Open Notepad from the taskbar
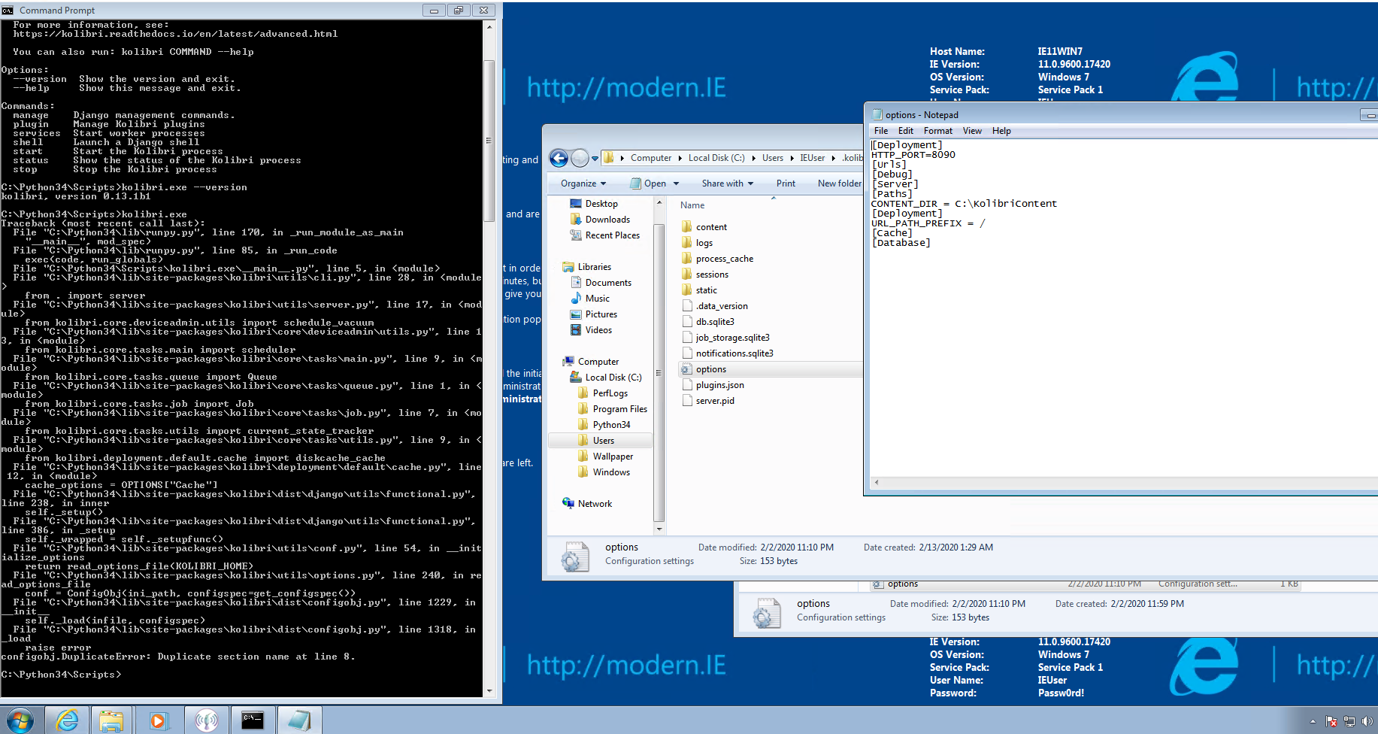This screenshot has height=734, width=1378. [x=300, y=720]
